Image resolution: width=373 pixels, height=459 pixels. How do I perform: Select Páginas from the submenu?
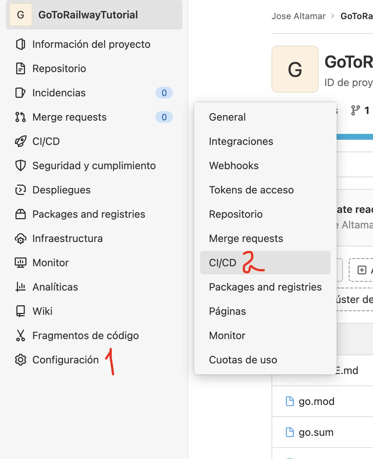pyautogui.click(x=227, y=311)
